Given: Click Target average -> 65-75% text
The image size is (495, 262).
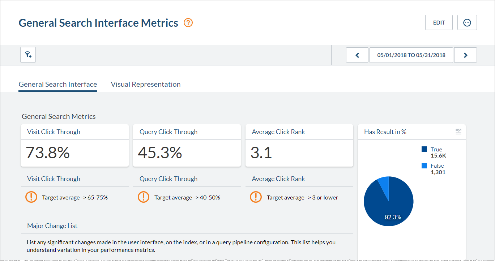Looking at the screenshot, I should [x=75, y=198].
